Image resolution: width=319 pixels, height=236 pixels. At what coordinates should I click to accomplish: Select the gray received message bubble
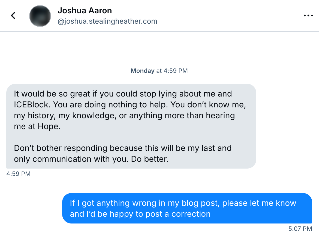coord(131,126)
